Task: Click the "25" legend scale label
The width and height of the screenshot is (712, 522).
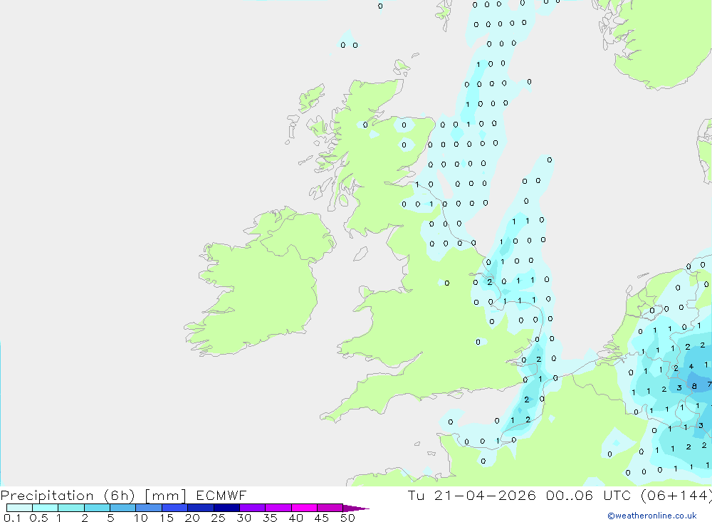Action: pos(218,518)
